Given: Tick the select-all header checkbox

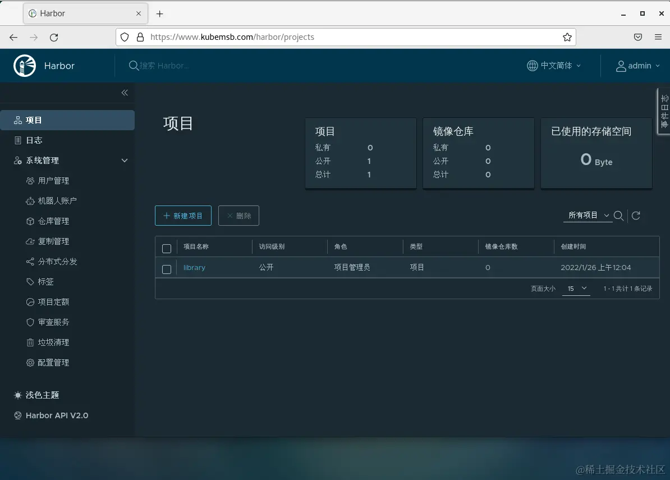Looking at the screenshot, I should tap(167, 248).
